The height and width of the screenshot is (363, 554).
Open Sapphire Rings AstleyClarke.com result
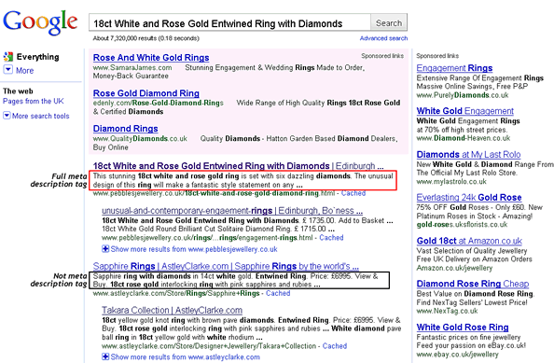click(226, 266)
